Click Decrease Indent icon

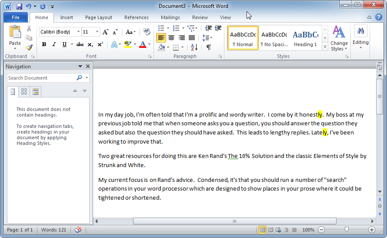pos(208,28)
